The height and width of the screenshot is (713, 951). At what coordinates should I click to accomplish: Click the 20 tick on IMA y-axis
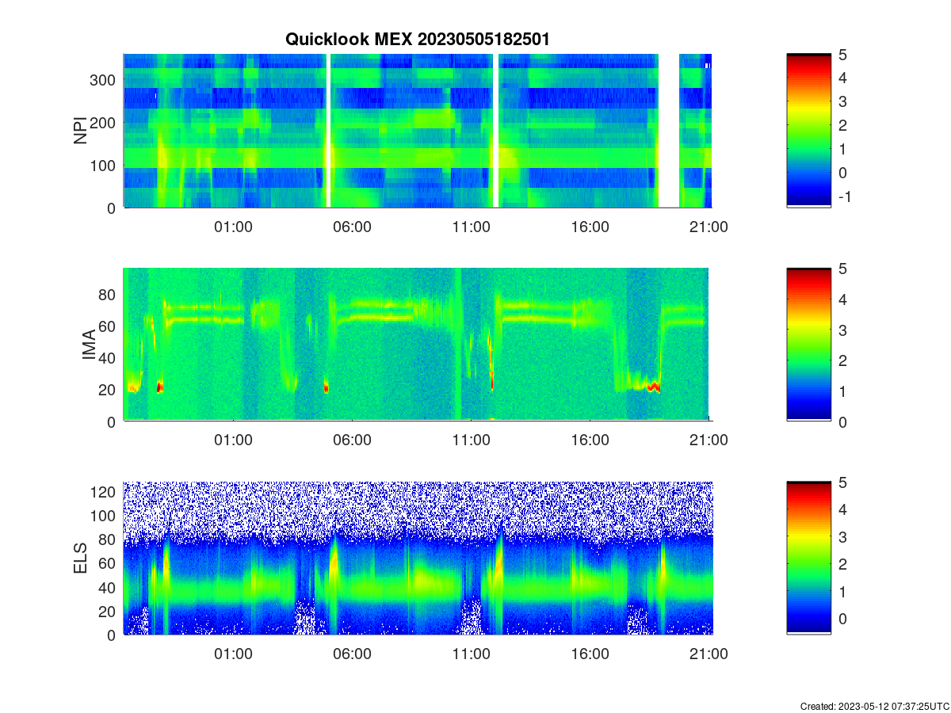pos(108,390)
